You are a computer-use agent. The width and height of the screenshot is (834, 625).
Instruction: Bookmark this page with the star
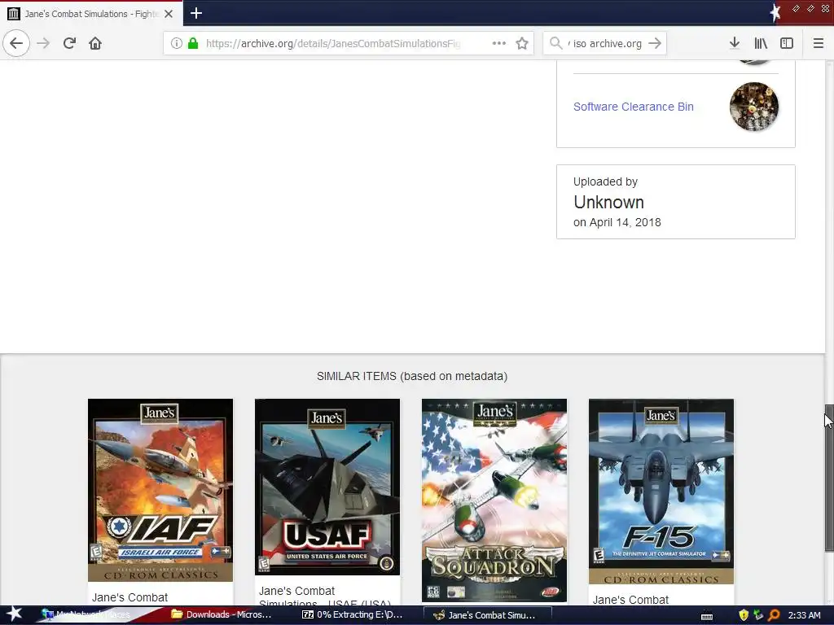(522, 43)
